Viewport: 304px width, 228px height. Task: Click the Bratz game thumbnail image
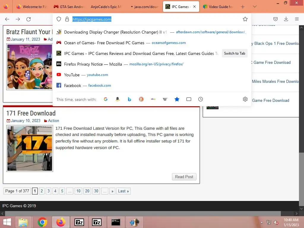pos(29,67)
